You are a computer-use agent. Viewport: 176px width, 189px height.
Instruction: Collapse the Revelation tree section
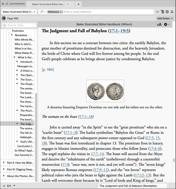pyautogui.click(x=12, y=35)
